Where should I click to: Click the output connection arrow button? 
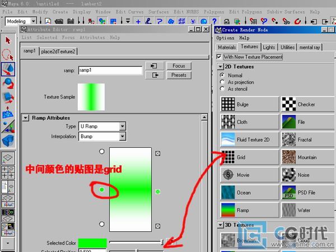pos(155,75)
